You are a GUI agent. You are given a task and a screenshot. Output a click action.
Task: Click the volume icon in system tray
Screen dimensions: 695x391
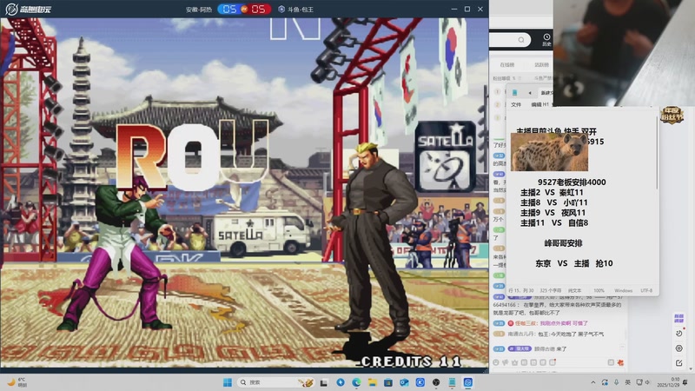point(647,382)
